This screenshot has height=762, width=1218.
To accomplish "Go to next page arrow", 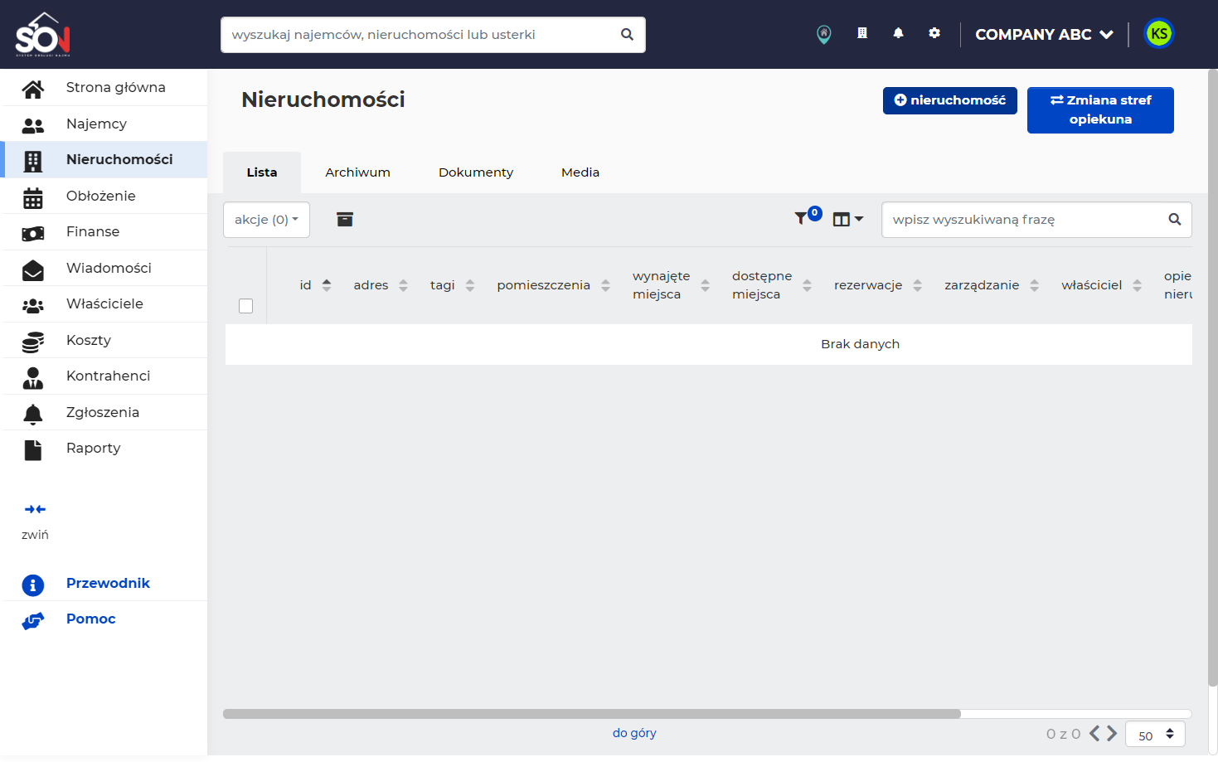I will tap(1111, 733).
